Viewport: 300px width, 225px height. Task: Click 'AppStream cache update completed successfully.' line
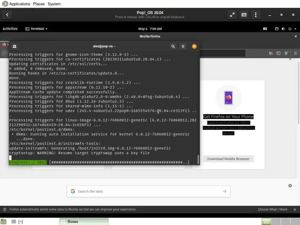click(63, 92)
